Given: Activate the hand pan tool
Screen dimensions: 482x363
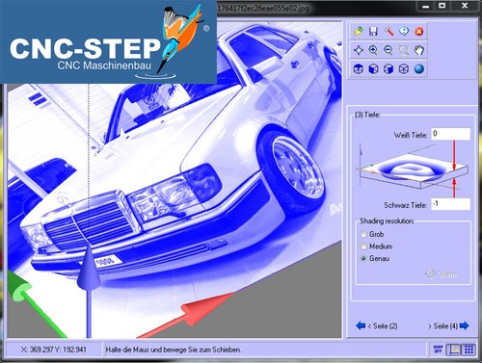Looking at the screenshot, I should 419,50.
